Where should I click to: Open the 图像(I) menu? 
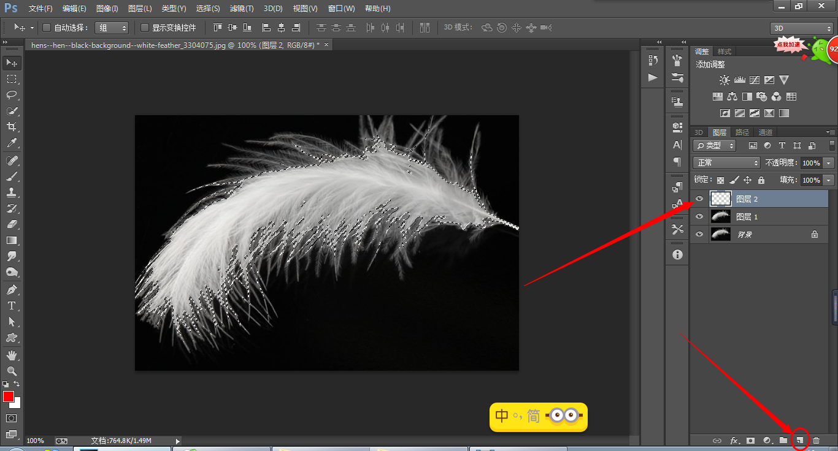[x=107, y=9]
